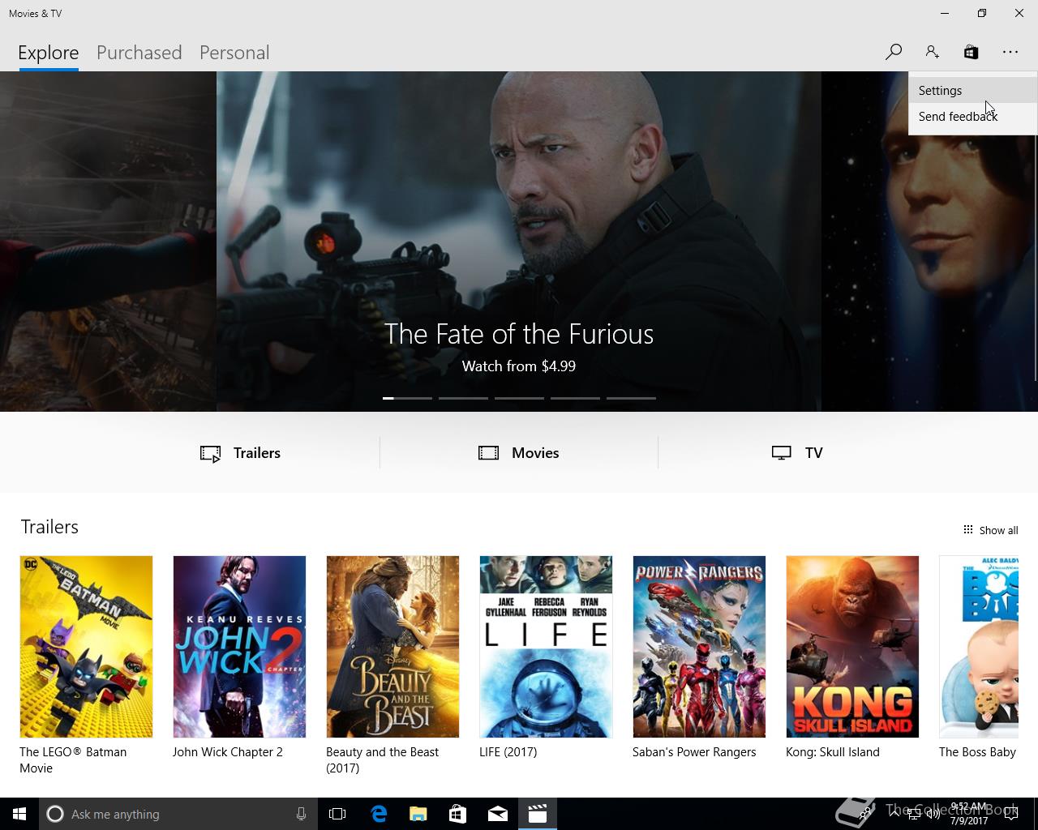This screenshot has width=1038, height=830.
Task: Open Kong: Skull Island poster
Action: pos(852,647)
